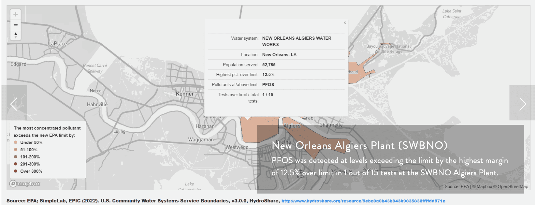Reset map bearing with compass button

16,35
